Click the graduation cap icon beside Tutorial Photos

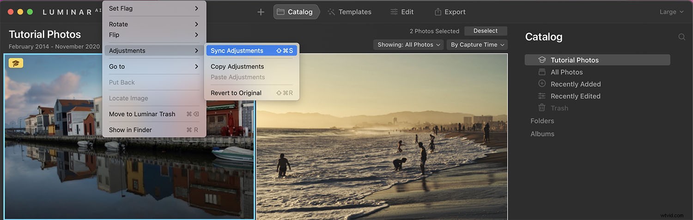(542, 60)
